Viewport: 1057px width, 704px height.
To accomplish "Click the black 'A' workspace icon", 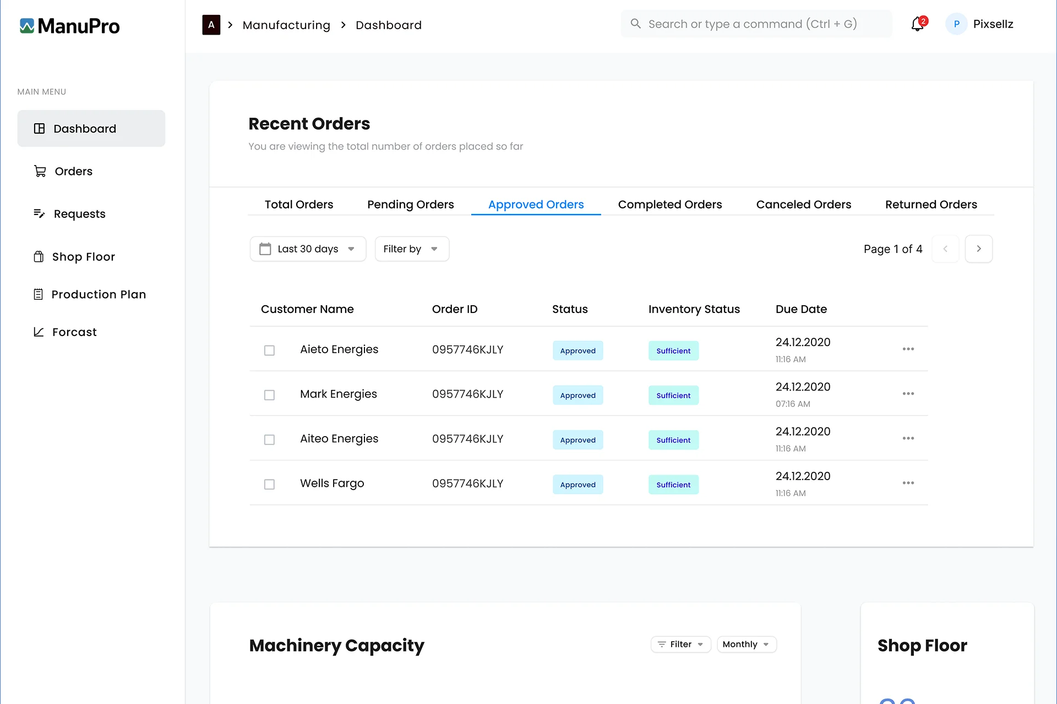I will tap(211, 25).
